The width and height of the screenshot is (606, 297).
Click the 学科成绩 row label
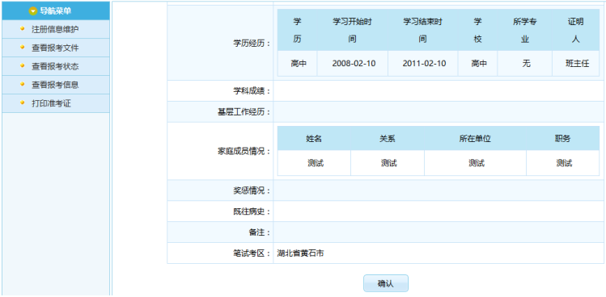(251, 91)
